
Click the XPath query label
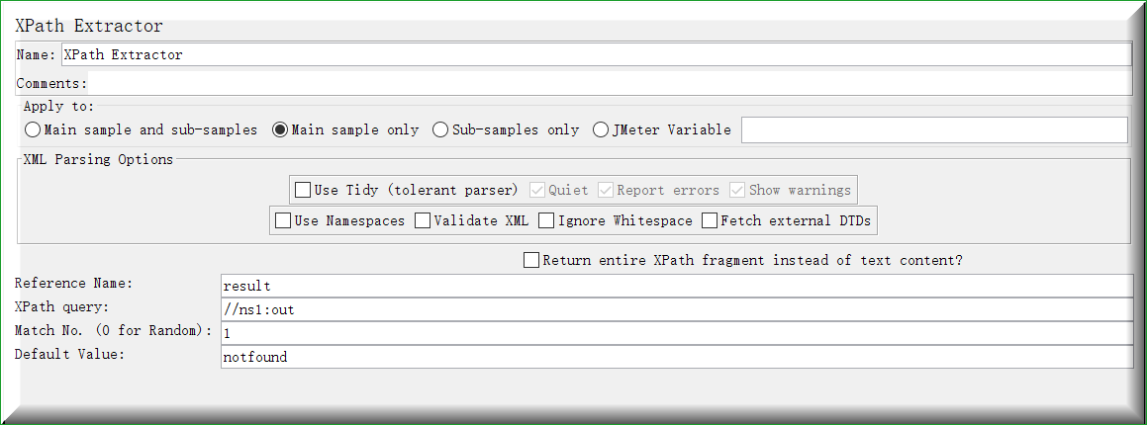click(x=61, y=306)
